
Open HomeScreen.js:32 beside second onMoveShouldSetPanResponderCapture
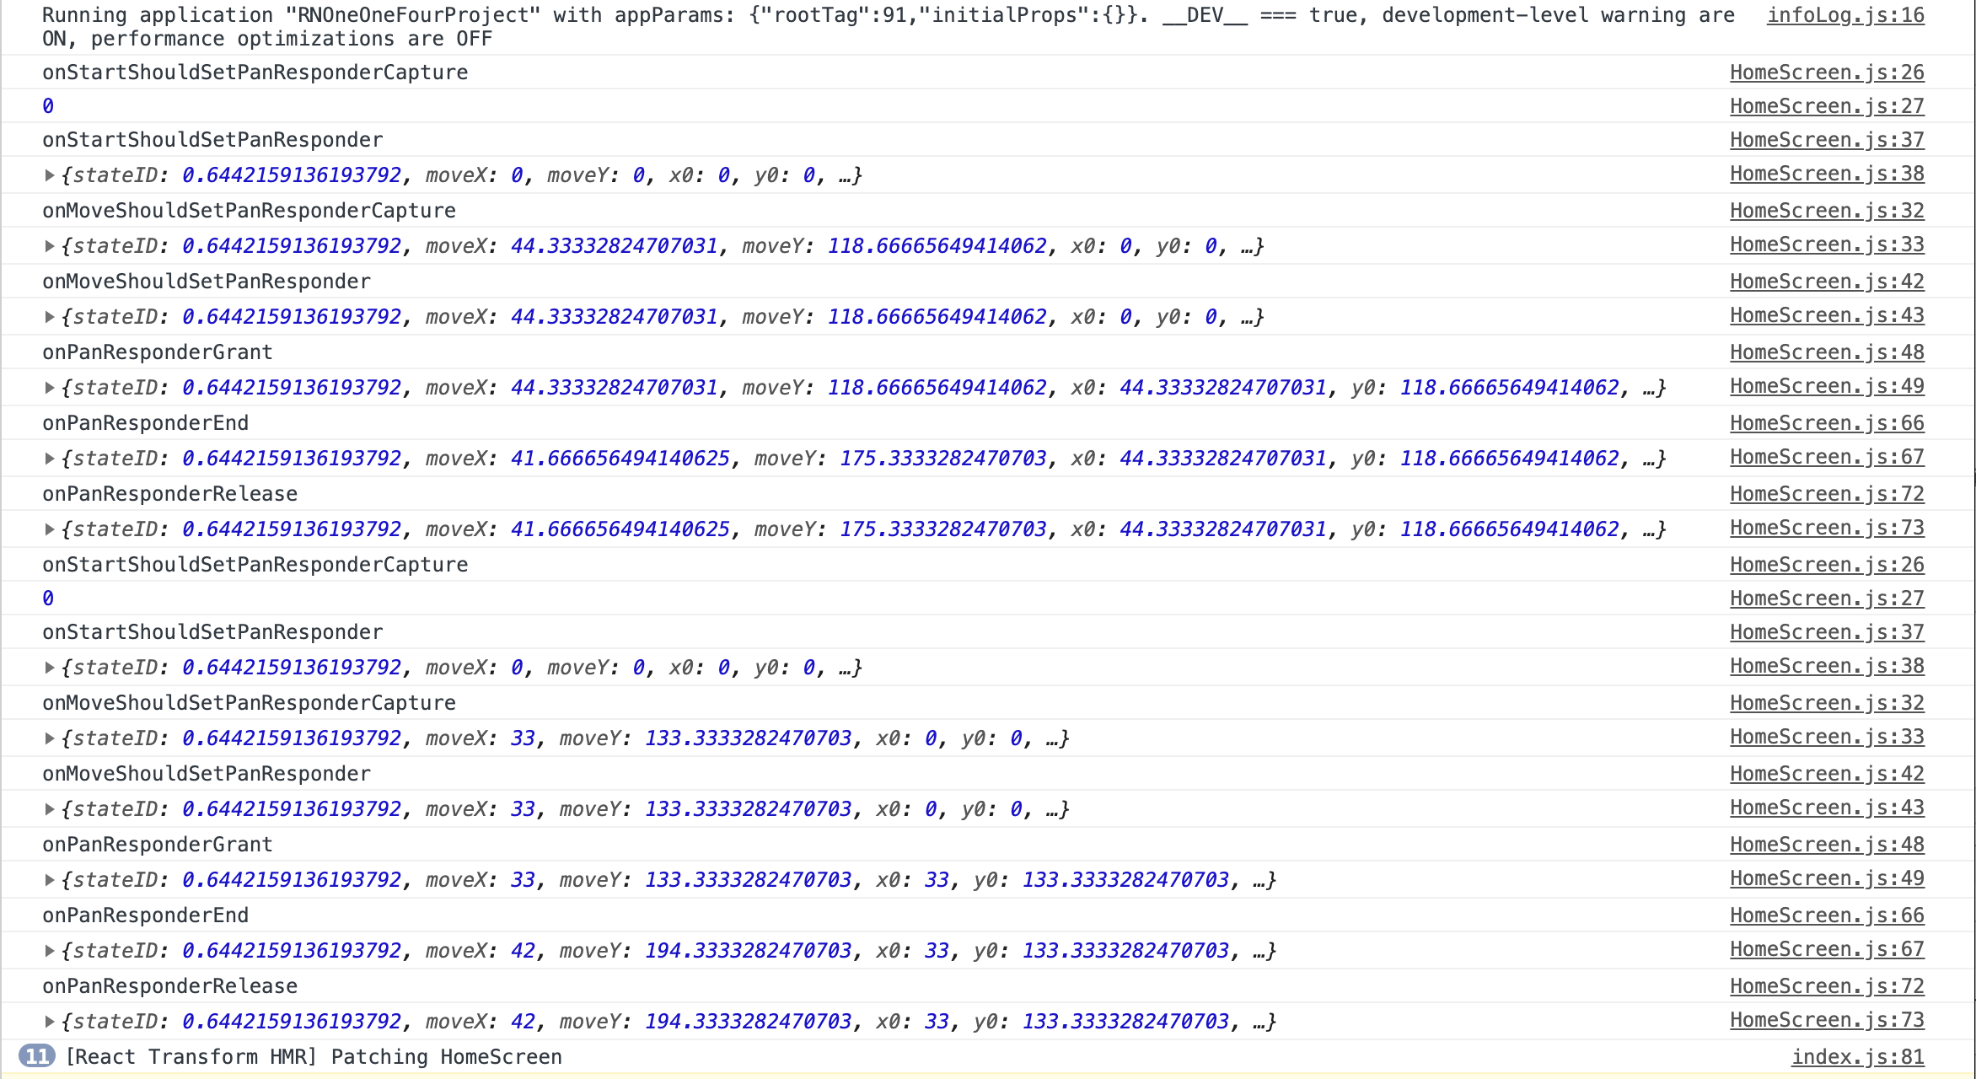click(1827, 703)
